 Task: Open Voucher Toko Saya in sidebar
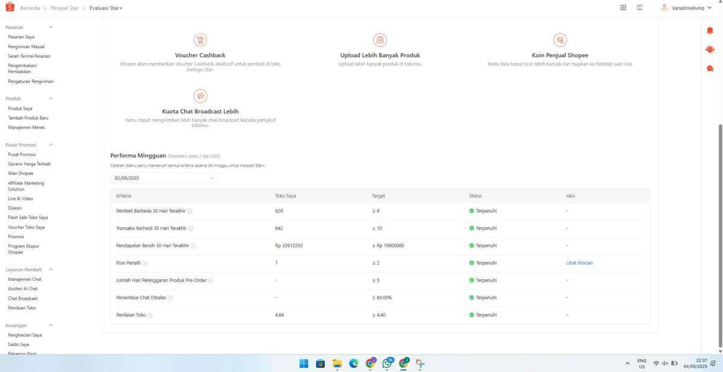[x=26, y=227]
